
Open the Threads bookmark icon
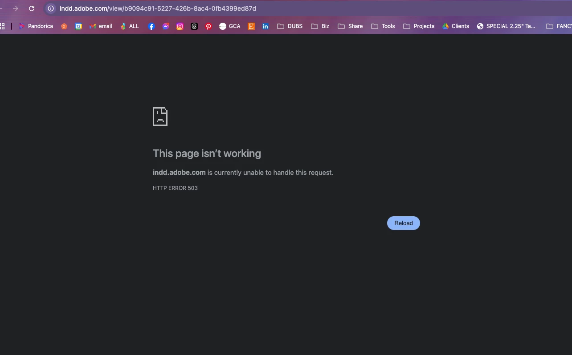tap(194, 26)
